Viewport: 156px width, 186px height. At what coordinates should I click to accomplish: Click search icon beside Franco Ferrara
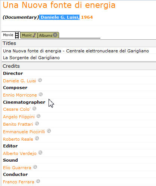pos(38,181)
